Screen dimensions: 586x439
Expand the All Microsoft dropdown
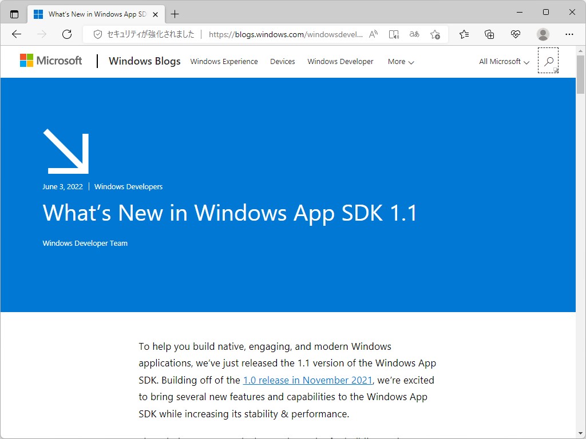(x=504, y=62)
